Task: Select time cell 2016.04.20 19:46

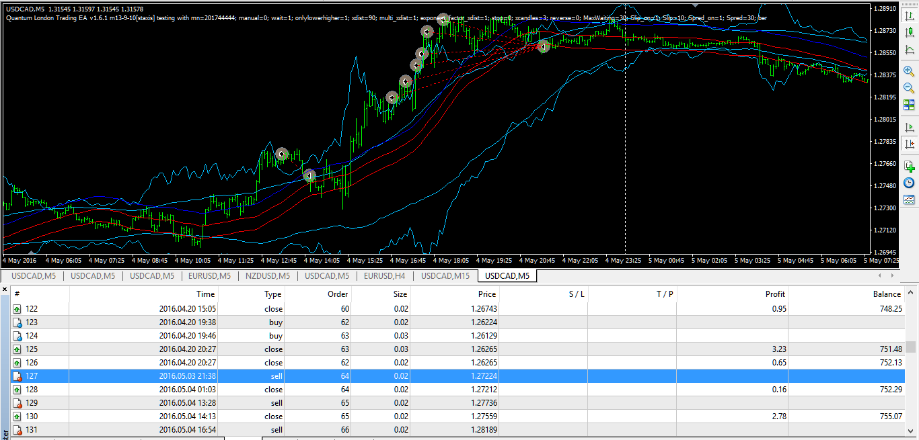Action: click(187, 336)
